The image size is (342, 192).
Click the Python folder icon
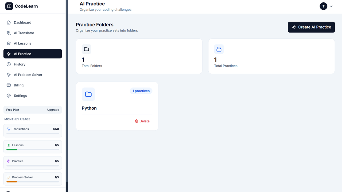(88, 94)
